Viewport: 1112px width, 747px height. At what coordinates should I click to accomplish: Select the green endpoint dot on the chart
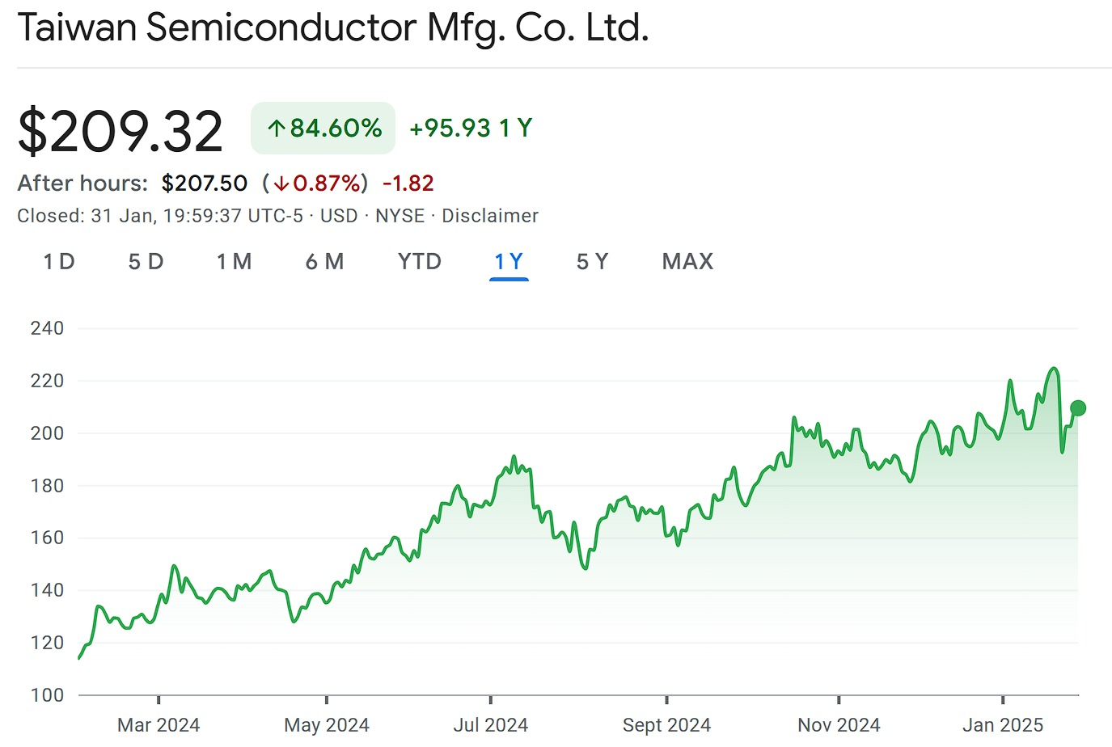coord(1079,408)
